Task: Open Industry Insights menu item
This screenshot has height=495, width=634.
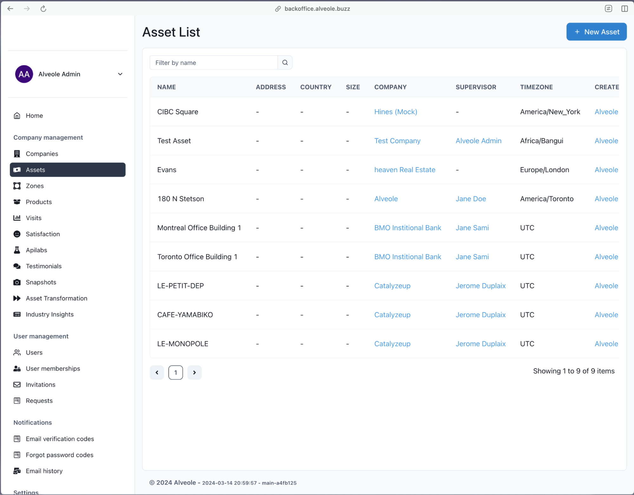Action: pyautogui.click(x=49, y=314)
